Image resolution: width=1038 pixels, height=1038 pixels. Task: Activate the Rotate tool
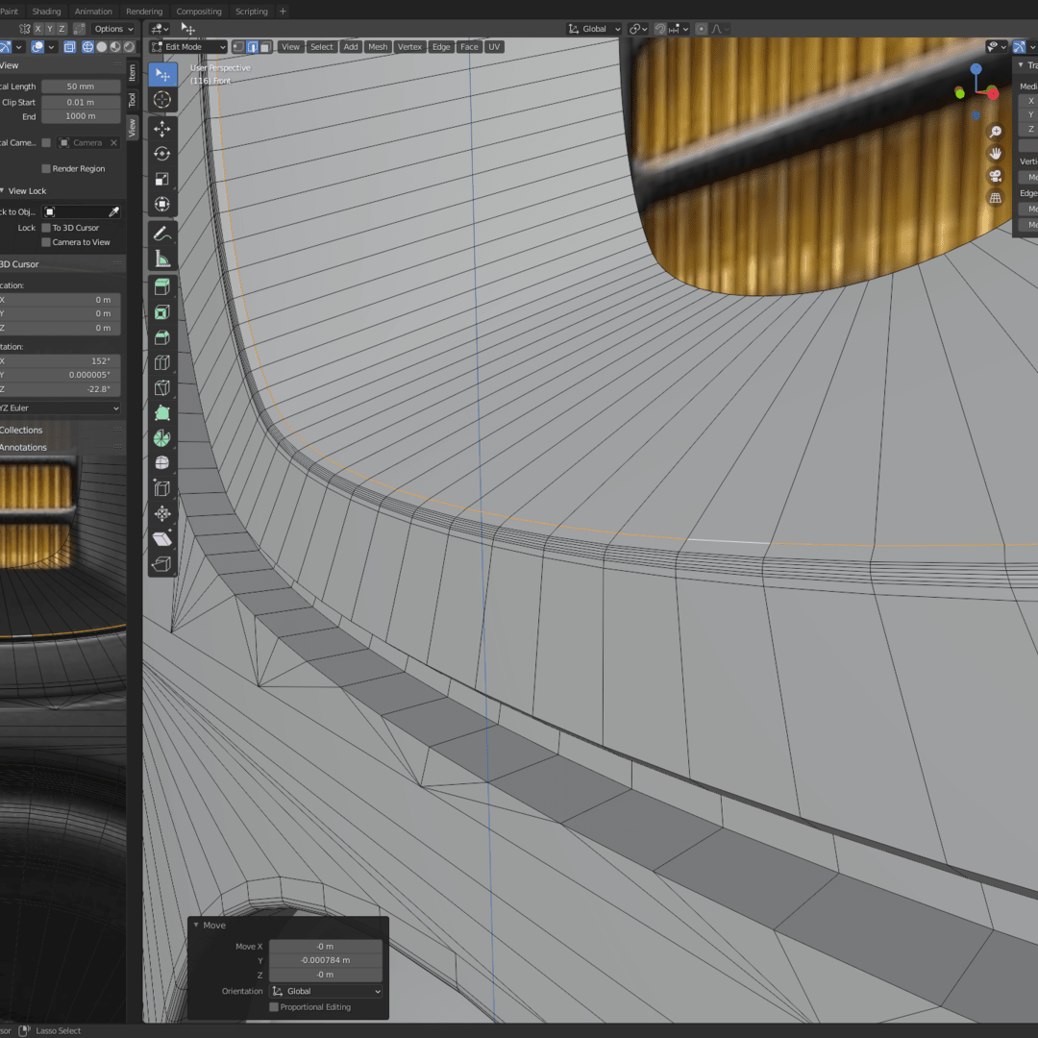click(162, 154)
